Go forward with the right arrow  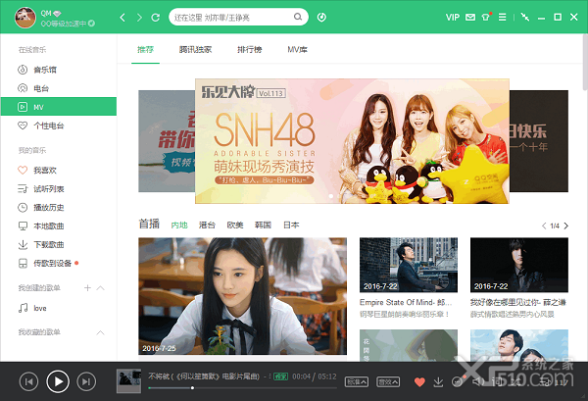click(x=139, y=18)
